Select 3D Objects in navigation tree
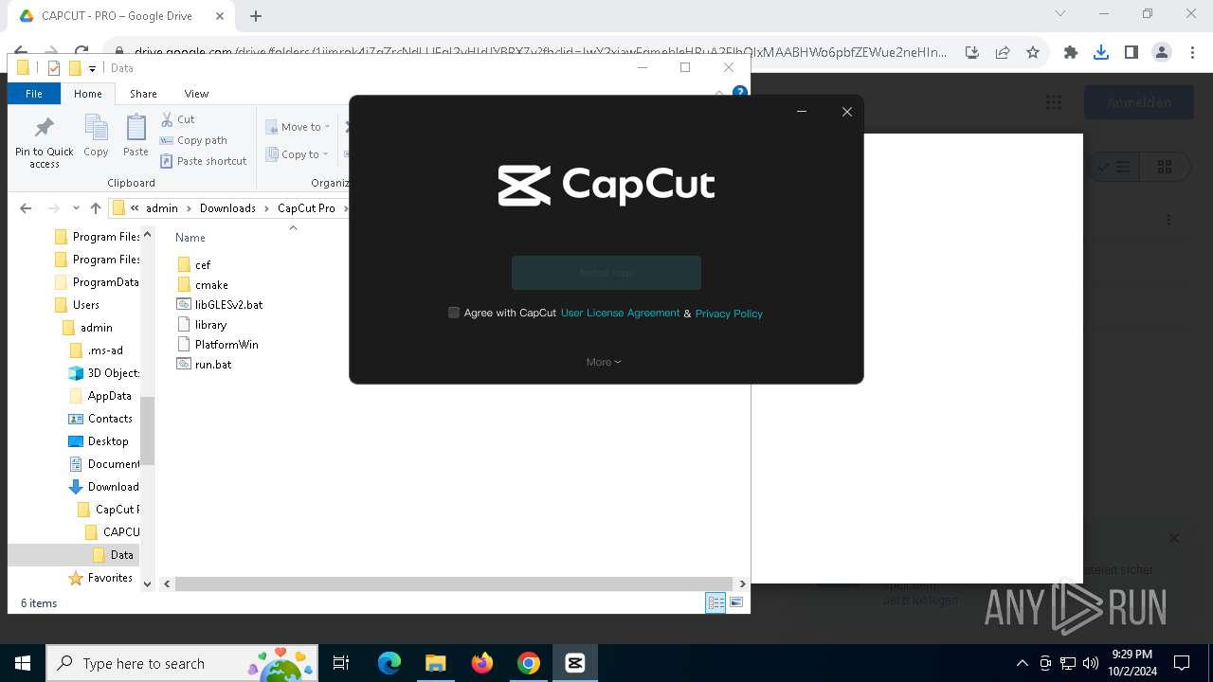1213x682 pixels. (x=104, y=373)
